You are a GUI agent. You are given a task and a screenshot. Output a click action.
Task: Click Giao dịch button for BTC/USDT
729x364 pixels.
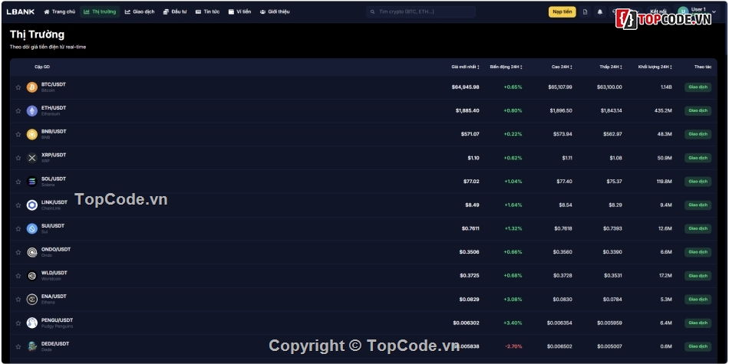pyautogui.click(x=698, y=87)
